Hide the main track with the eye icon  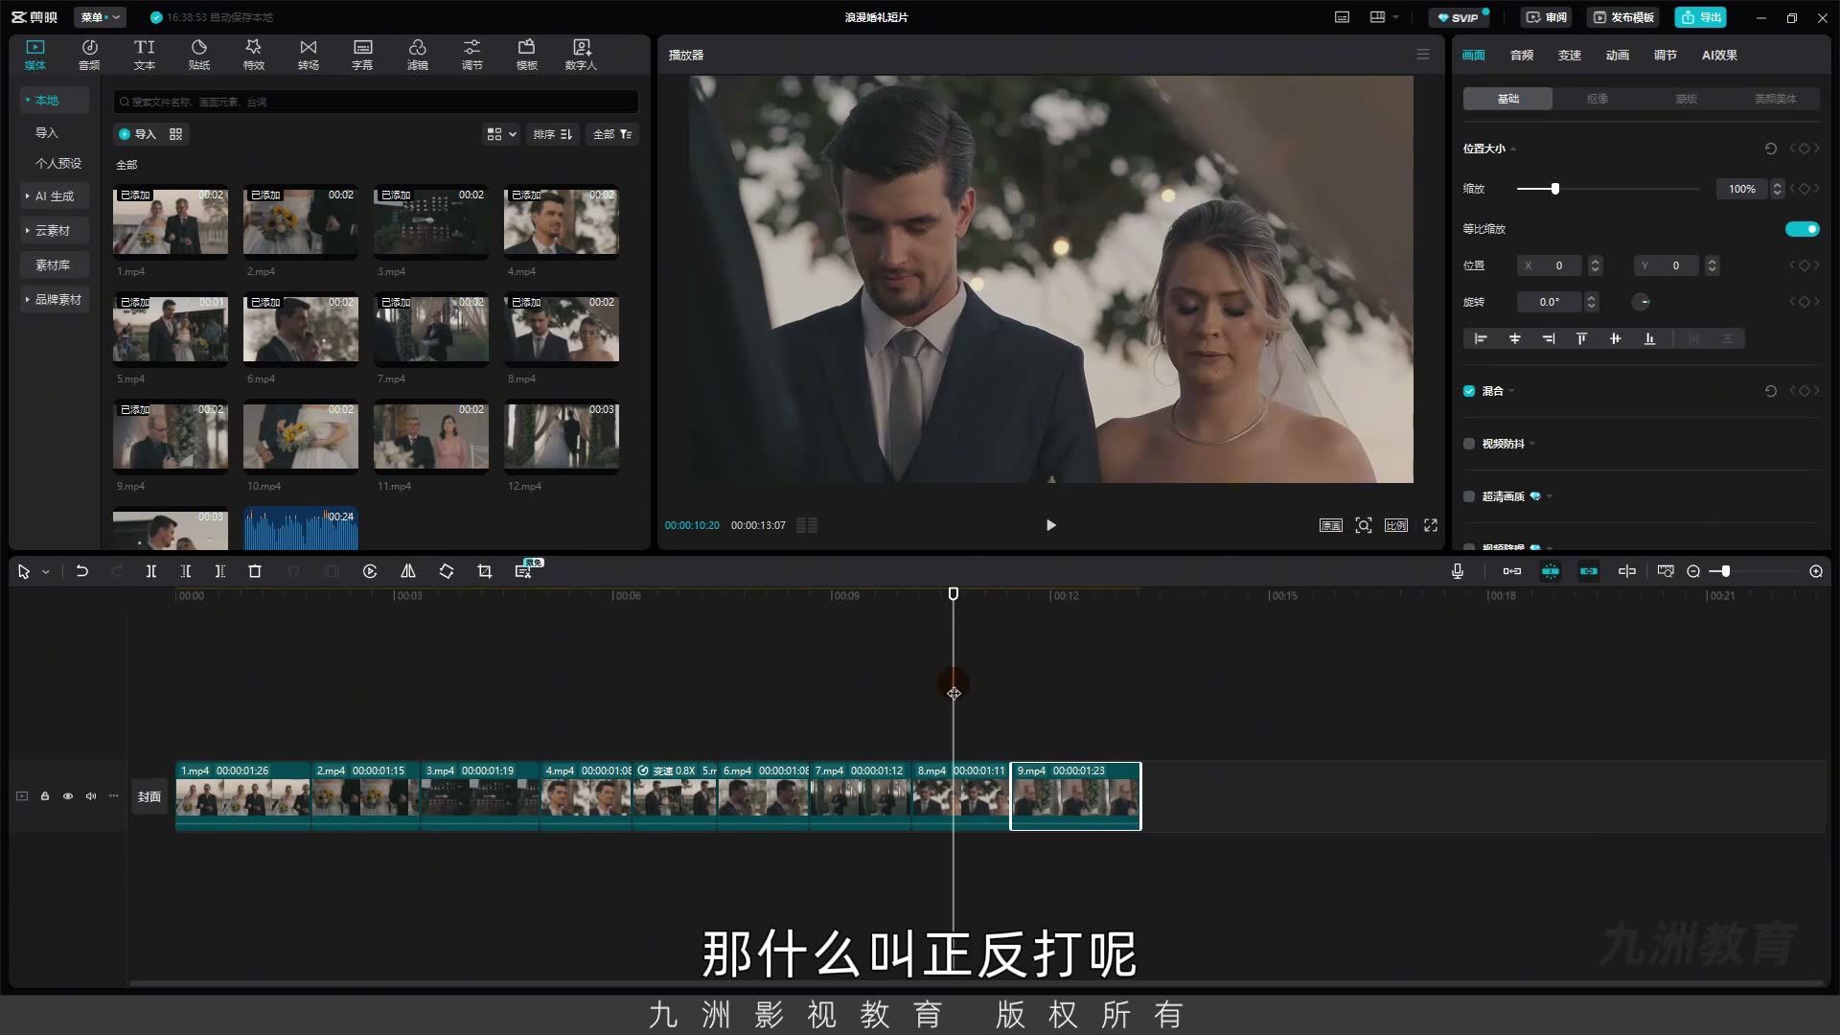point(68,796)
